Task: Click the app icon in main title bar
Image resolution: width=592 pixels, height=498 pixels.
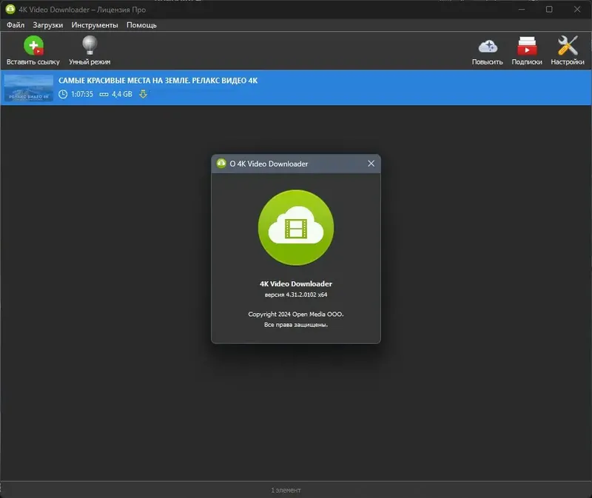Action: point(10,10)
